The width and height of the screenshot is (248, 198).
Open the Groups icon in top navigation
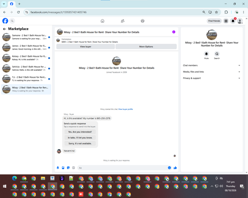pyautogui.click(x=142, y=21)
